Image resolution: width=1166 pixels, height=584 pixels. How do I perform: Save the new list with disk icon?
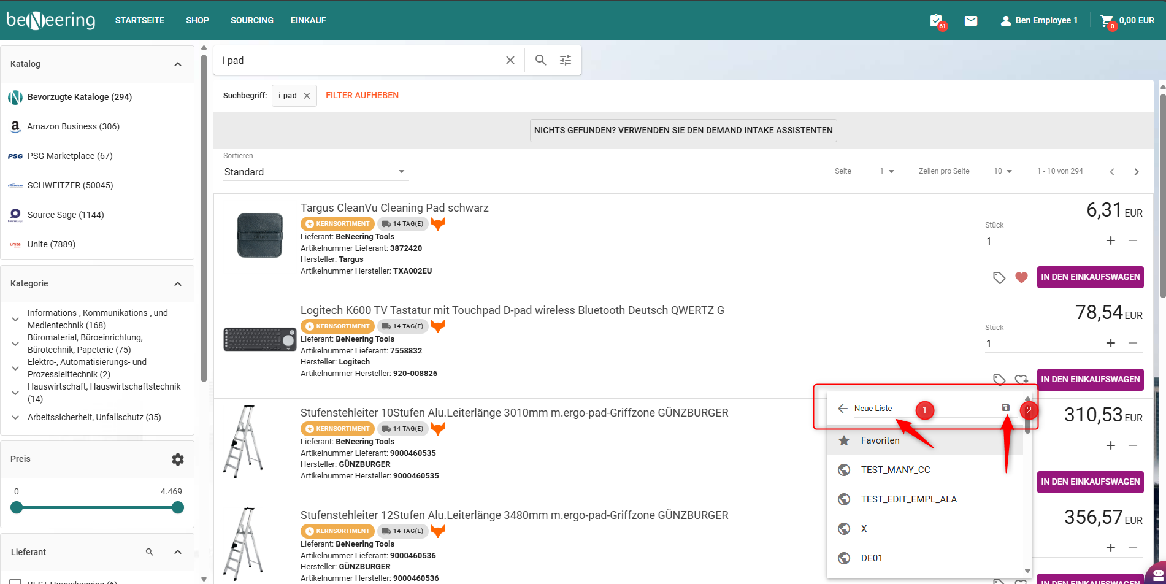[x=1005, y=408]
